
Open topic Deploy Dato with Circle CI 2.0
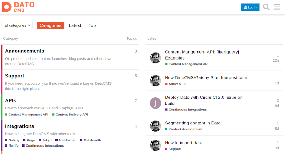coord(204,100)
